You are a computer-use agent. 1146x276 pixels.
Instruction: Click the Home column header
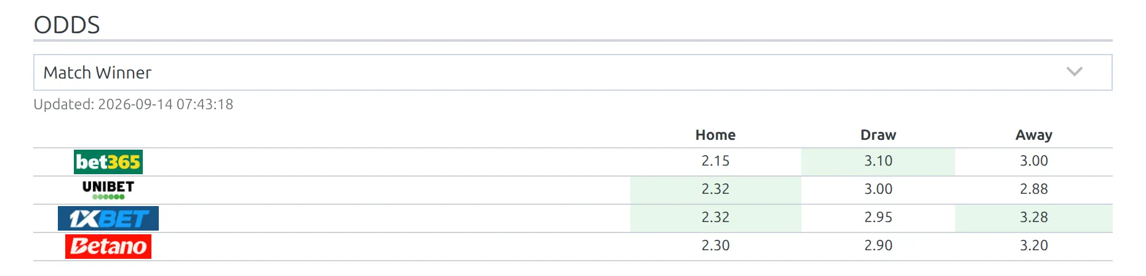[x=716, y=135]
